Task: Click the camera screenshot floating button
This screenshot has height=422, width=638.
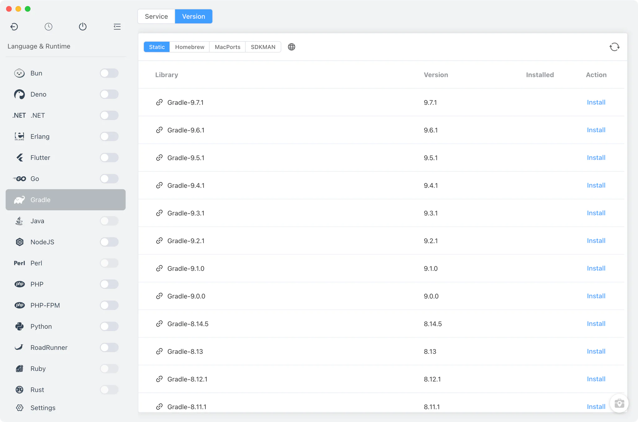Action: click(619, 403)
